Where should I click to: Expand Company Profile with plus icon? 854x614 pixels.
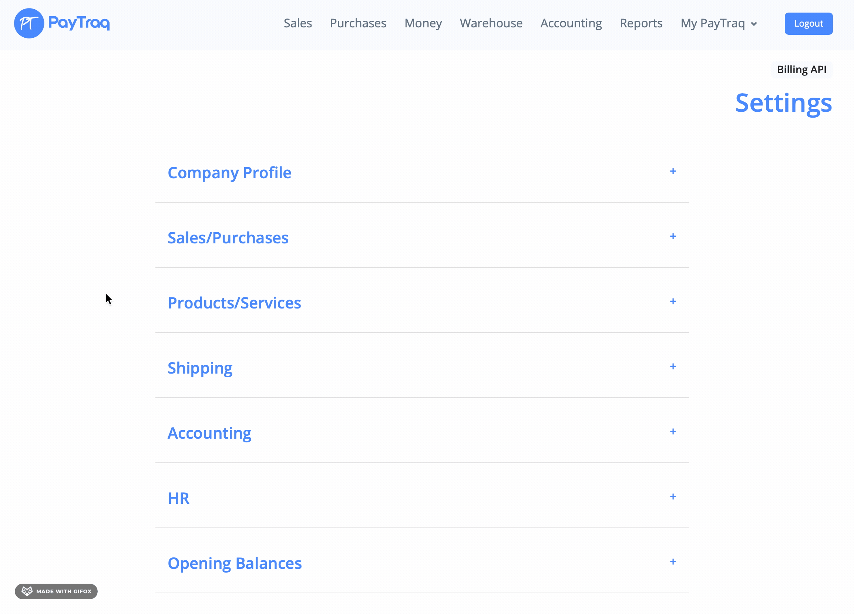[x=673, y=171]
